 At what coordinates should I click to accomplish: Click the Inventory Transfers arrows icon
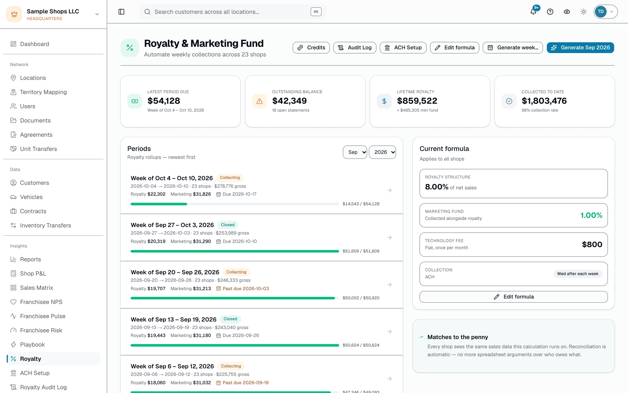tap(13, 226)
